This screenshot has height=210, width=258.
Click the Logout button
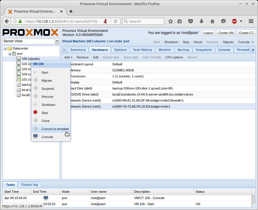(208, 33)
